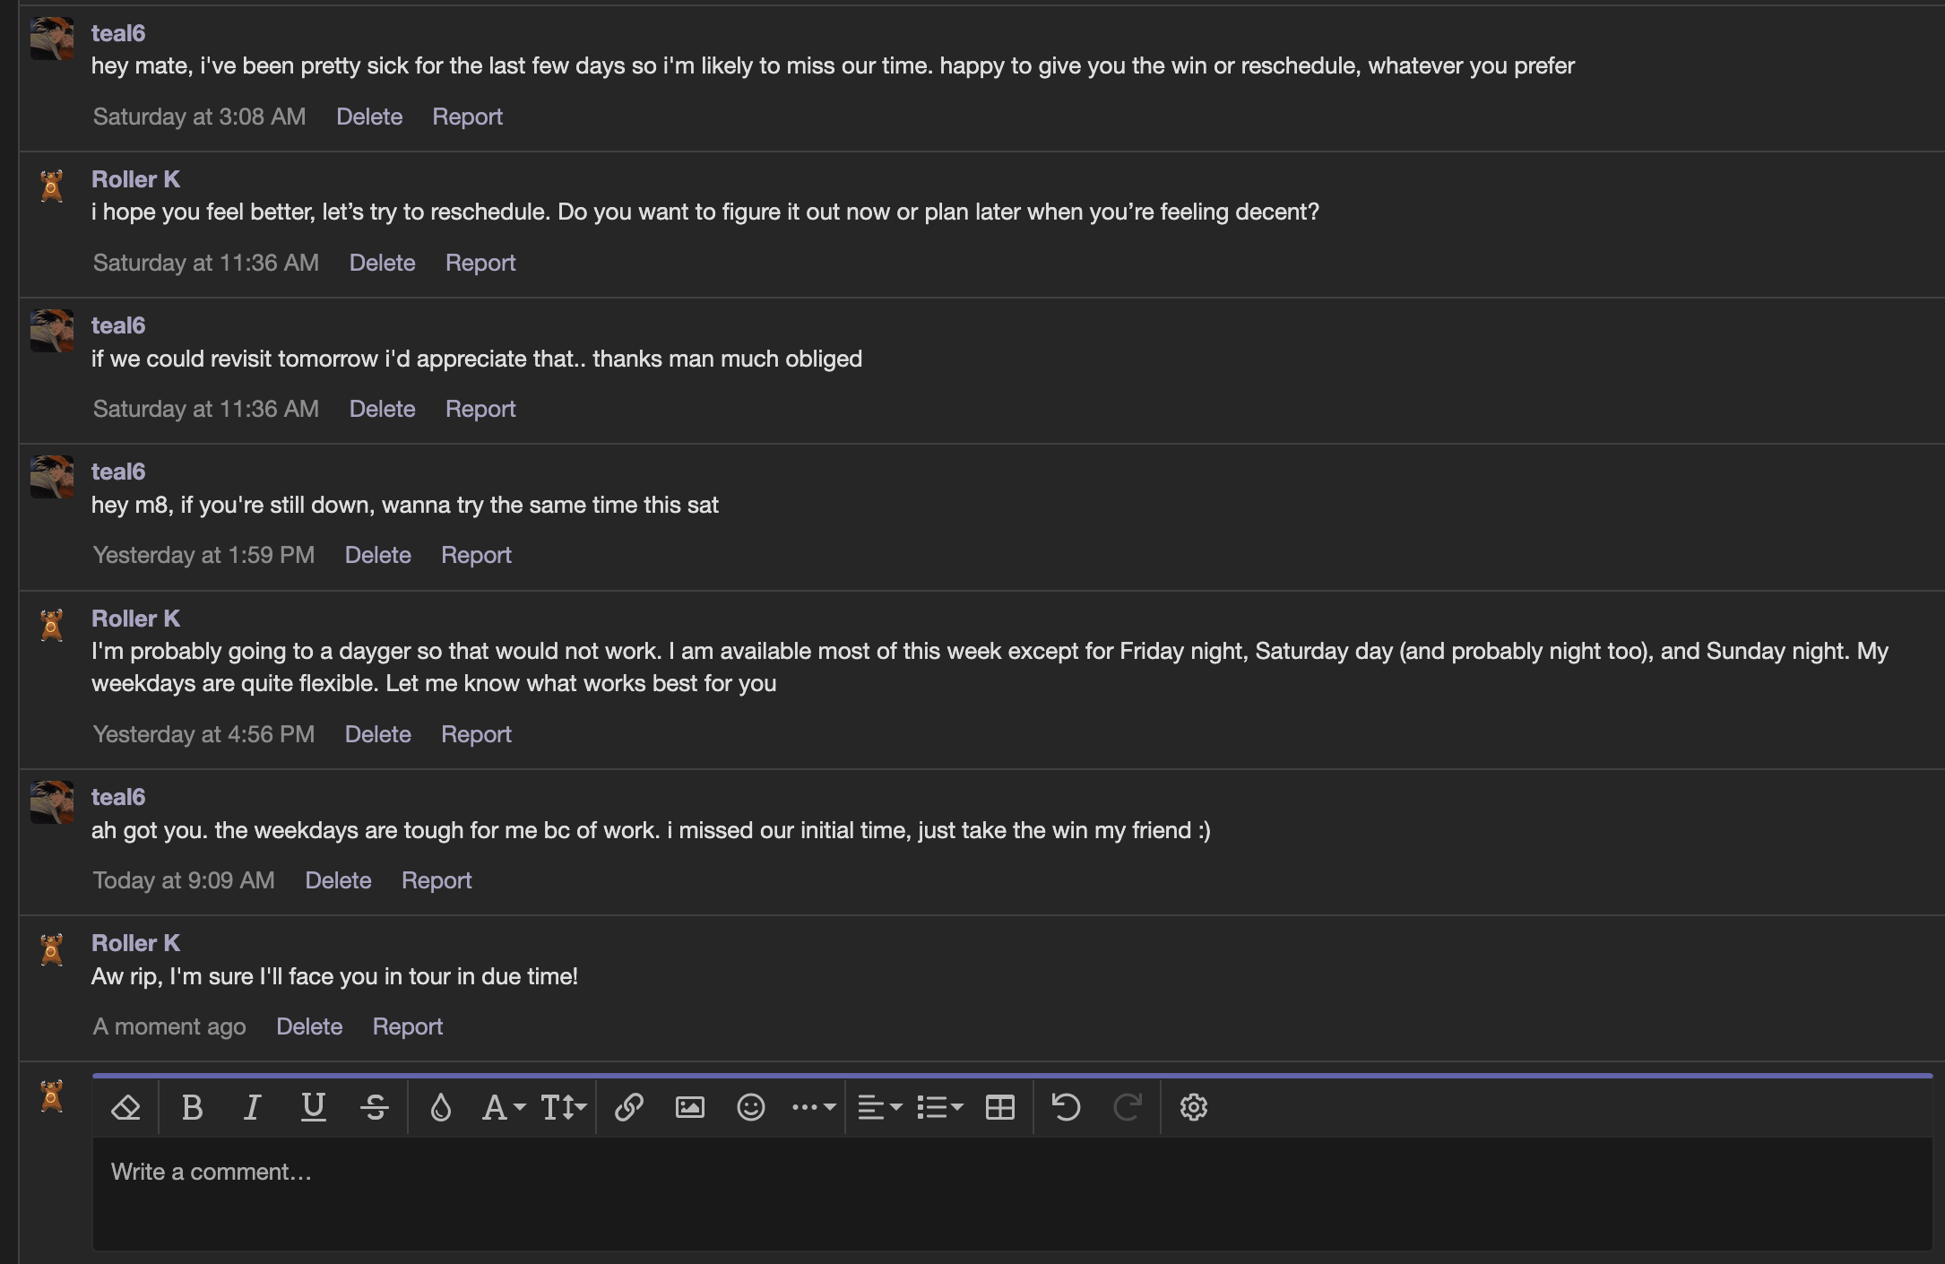Expand the more options ellipsis menu

pyautogui.click(x=813, y=1108)
